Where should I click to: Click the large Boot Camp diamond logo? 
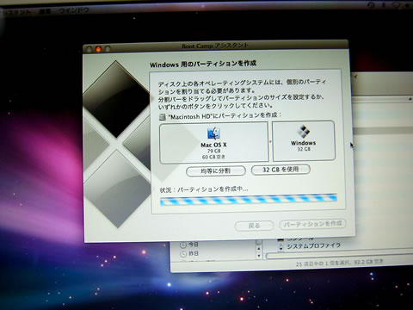(x=117, y=144)
